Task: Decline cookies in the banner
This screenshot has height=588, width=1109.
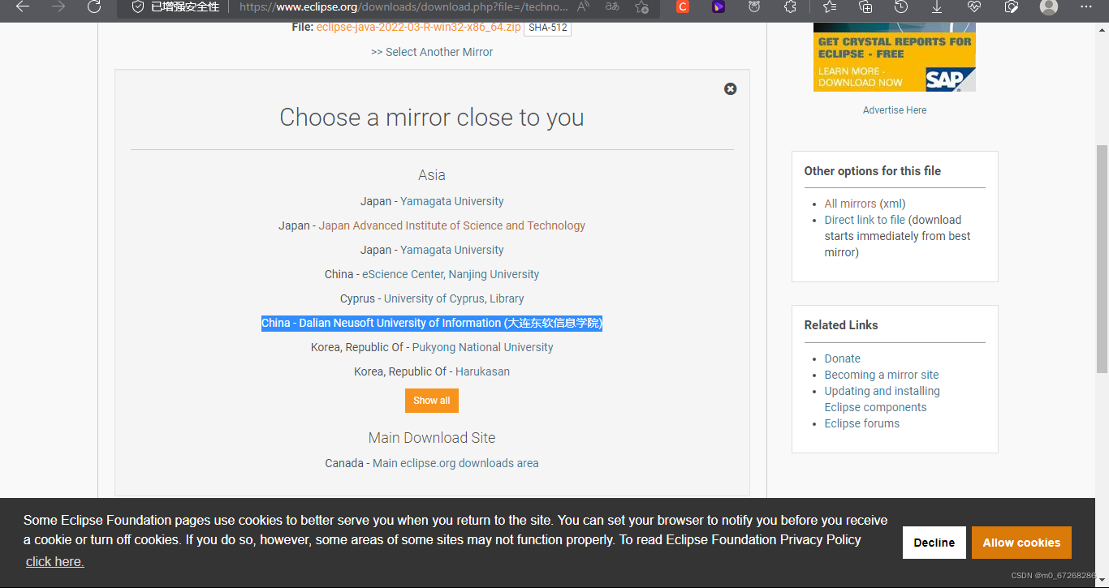Action: [x=934, y=543]
